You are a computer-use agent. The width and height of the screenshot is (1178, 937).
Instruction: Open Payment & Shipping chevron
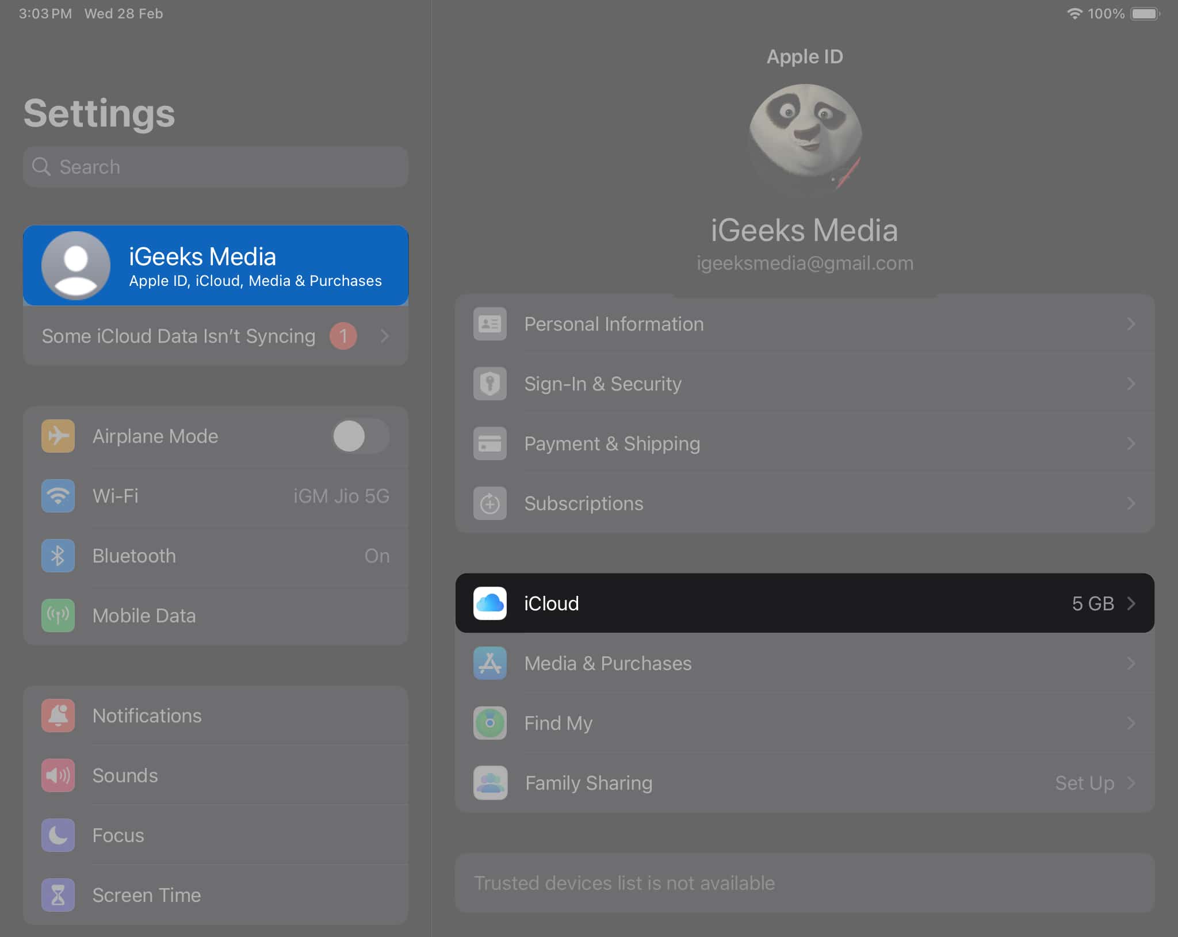[1131, 443]
